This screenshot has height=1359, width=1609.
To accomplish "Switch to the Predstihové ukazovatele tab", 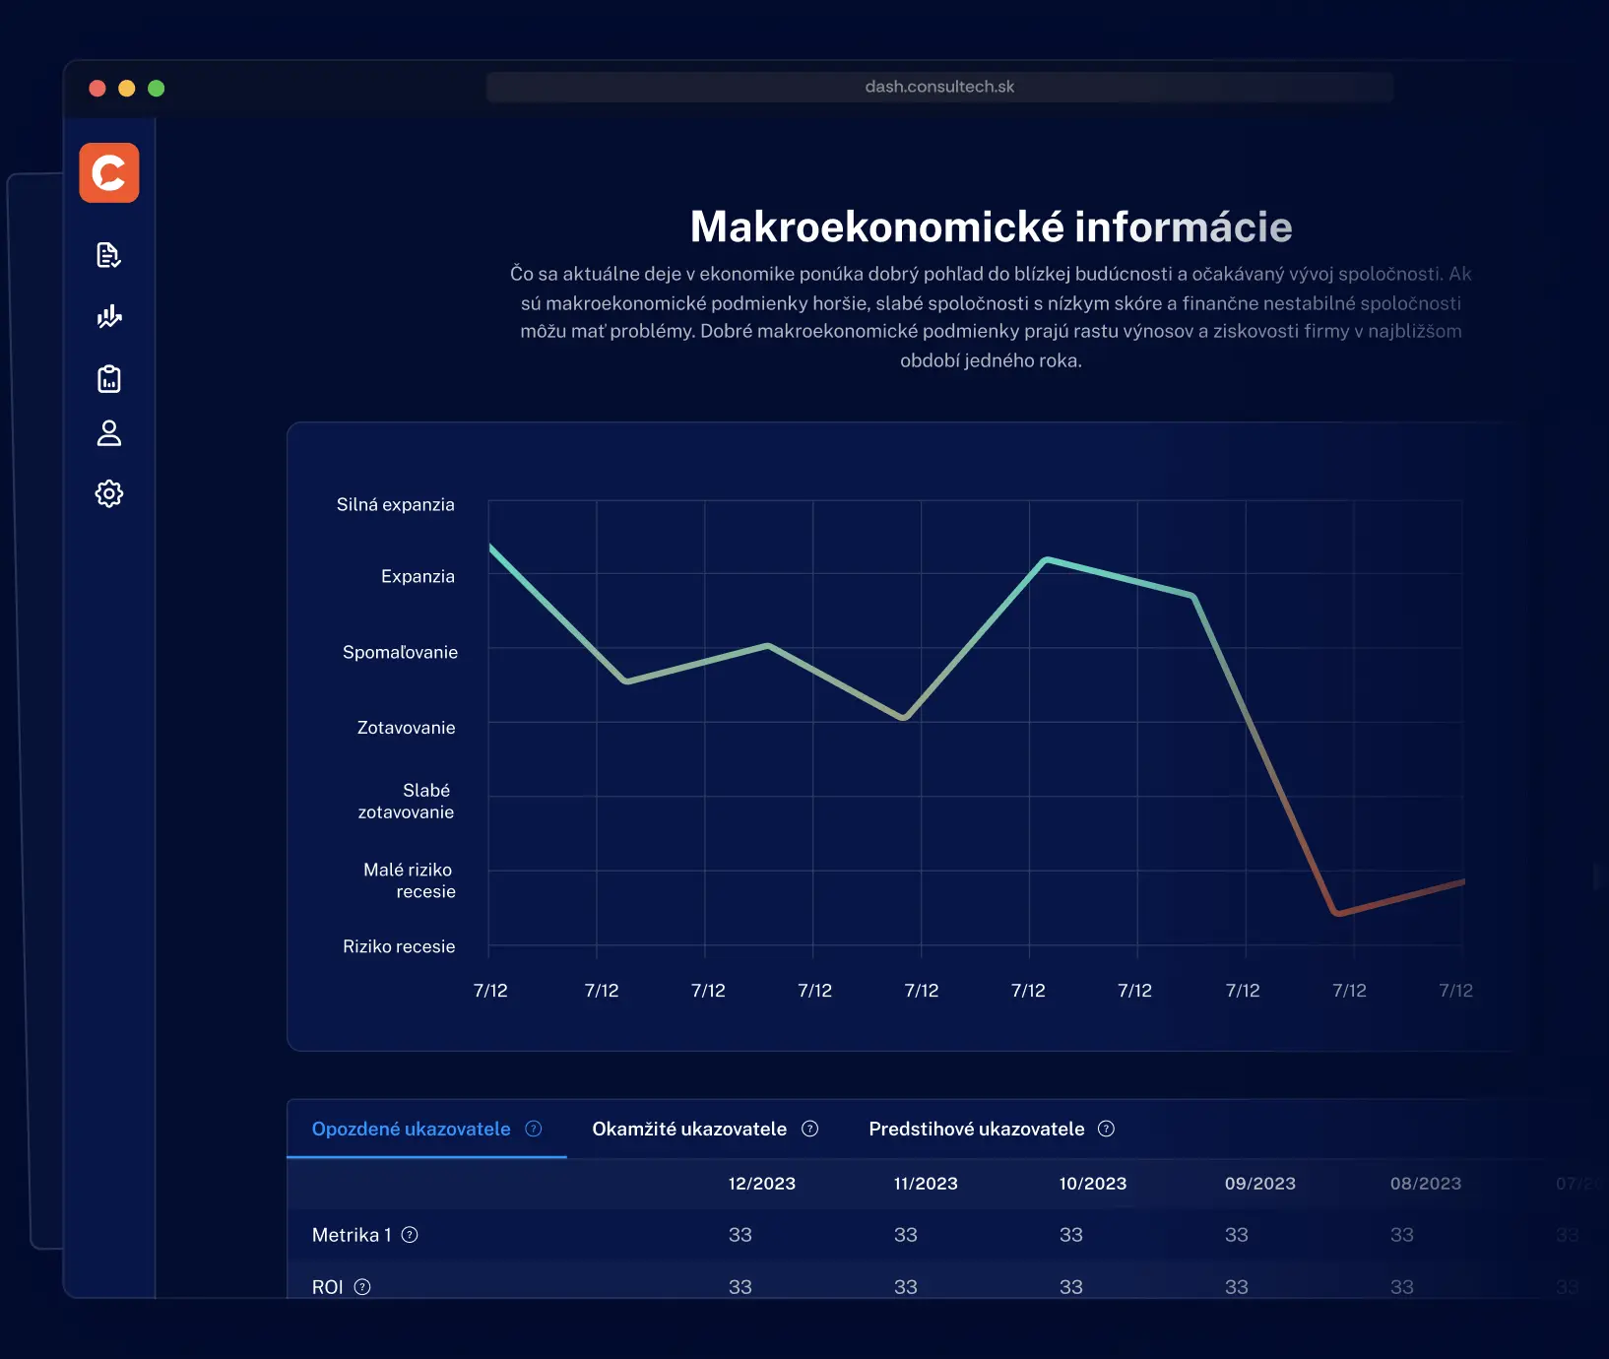I will pyautogui.click(x=976, y=1129).
